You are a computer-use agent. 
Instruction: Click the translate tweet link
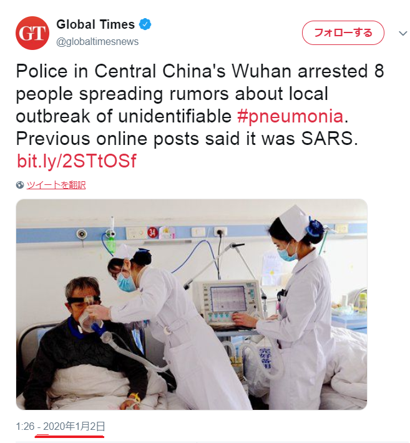56,185
